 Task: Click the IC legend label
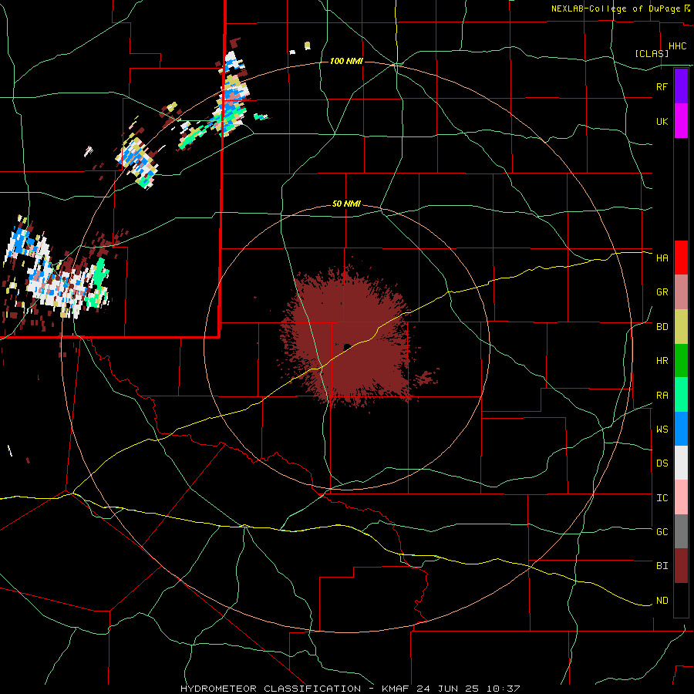[662, 498]
